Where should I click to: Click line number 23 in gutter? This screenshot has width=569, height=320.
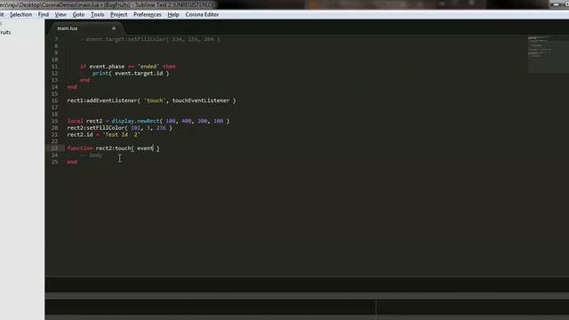(x=54, y=148)
